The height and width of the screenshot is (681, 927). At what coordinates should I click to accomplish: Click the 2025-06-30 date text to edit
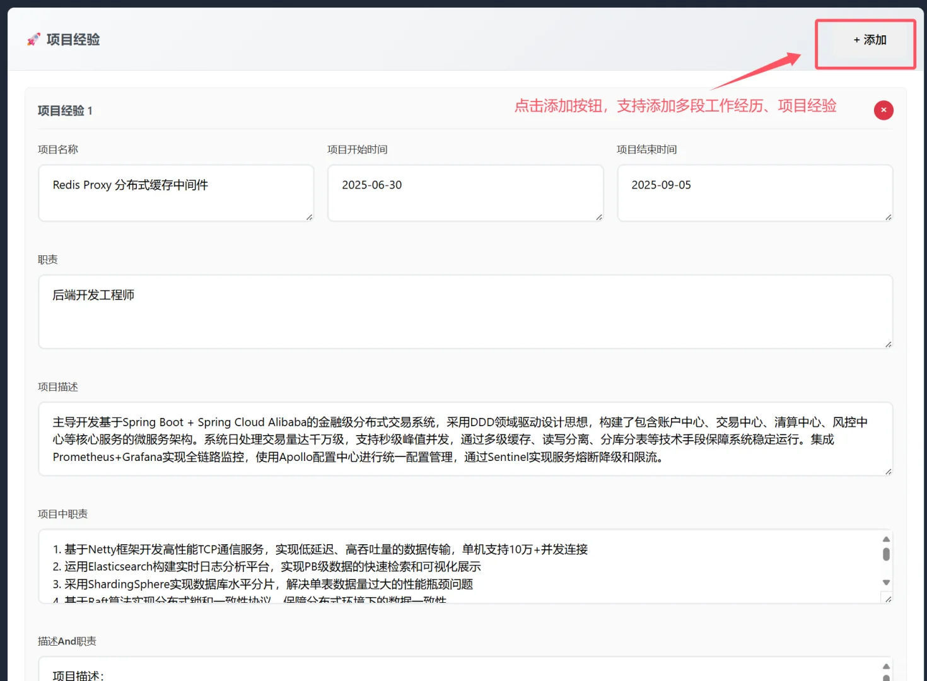point(371,185)
